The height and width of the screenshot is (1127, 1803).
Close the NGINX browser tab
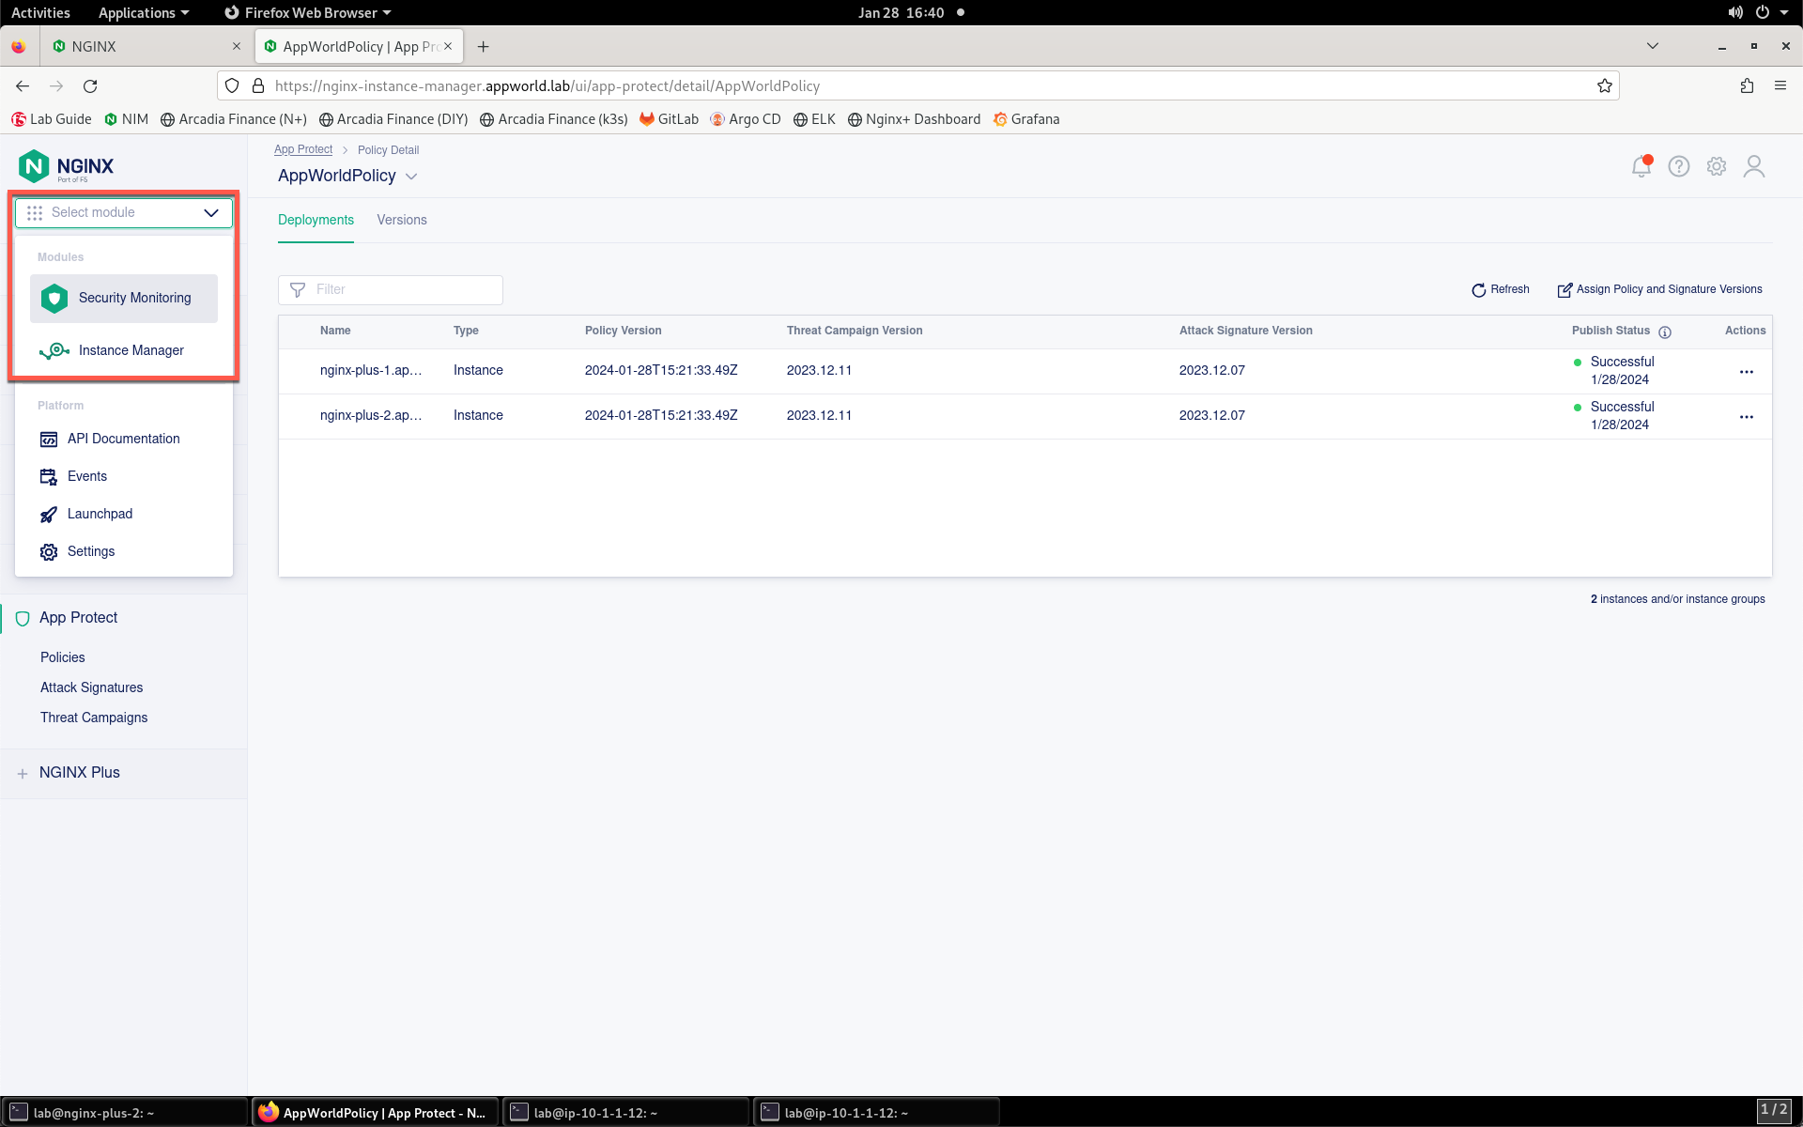pyautogui.click(x=237, y=46)
